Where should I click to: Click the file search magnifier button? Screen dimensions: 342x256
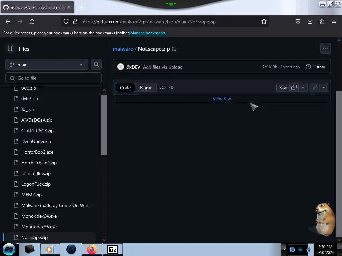click(96, 64)
